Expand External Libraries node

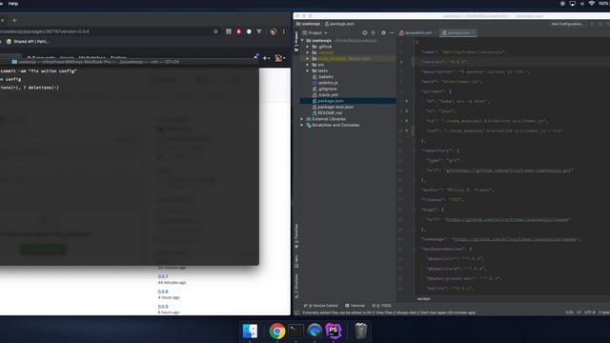[x=302, y=119]
